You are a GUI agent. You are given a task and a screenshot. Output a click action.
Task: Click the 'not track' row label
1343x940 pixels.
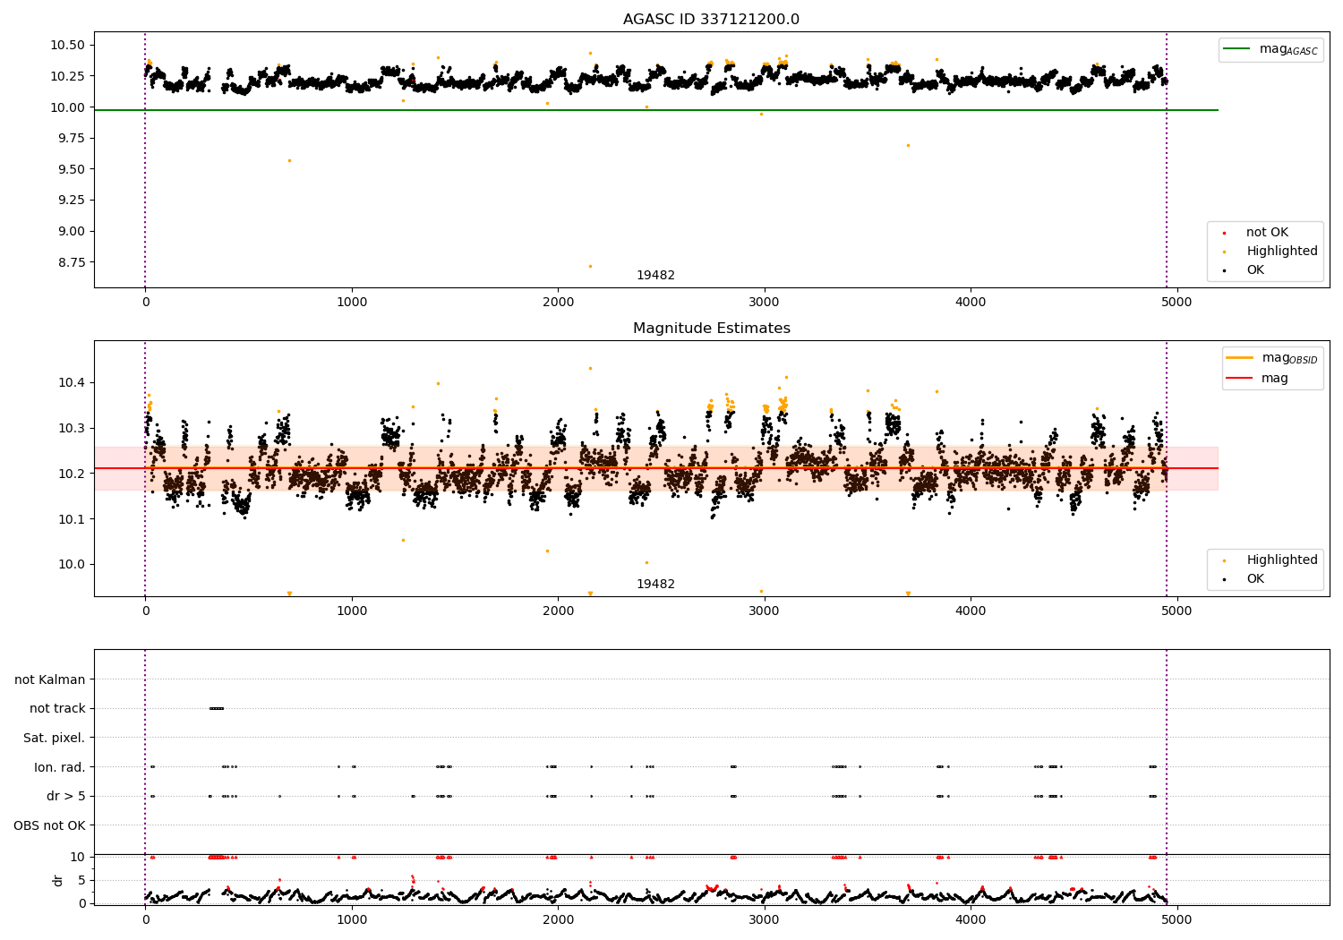57,709
